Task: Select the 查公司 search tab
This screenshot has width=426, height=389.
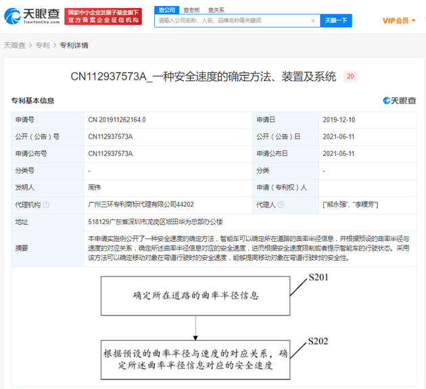Action: coord(166,10)
